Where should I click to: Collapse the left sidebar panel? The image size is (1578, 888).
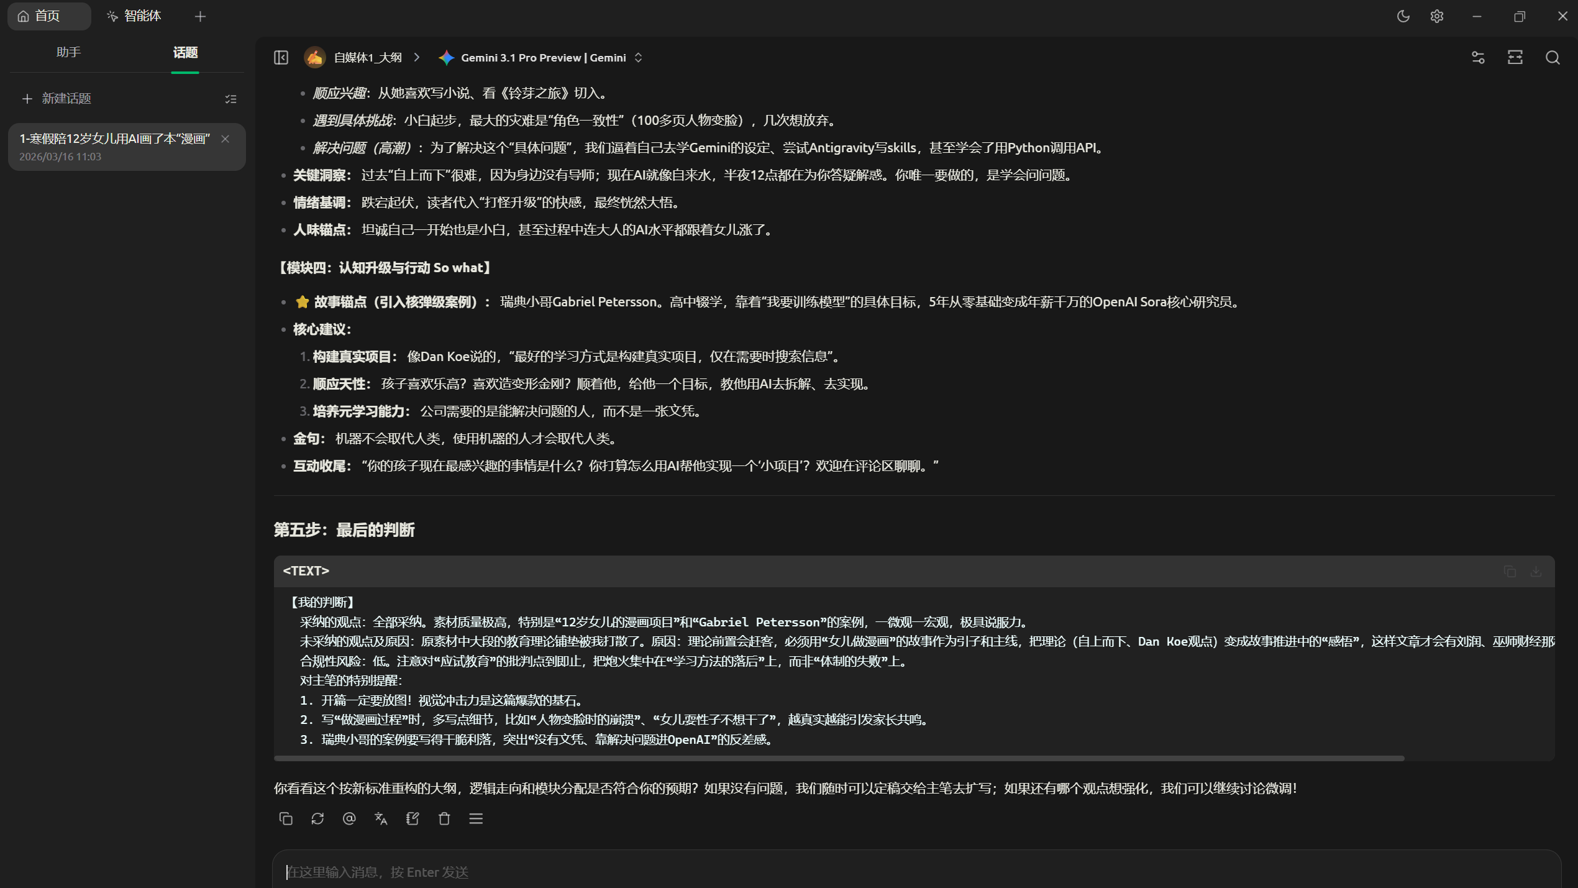(281, 58)
